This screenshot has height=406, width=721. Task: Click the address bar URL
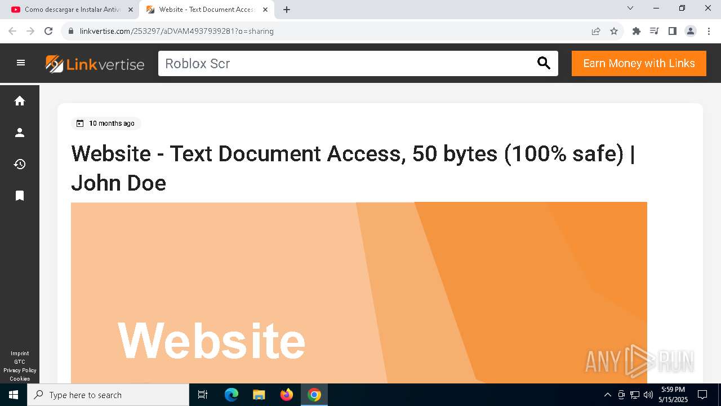pos(177,31)
